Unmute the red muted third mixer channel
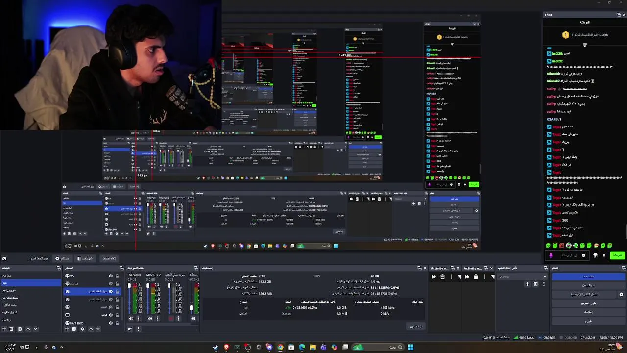The width and height of the screenshot is (627, 353). [171, 318]
